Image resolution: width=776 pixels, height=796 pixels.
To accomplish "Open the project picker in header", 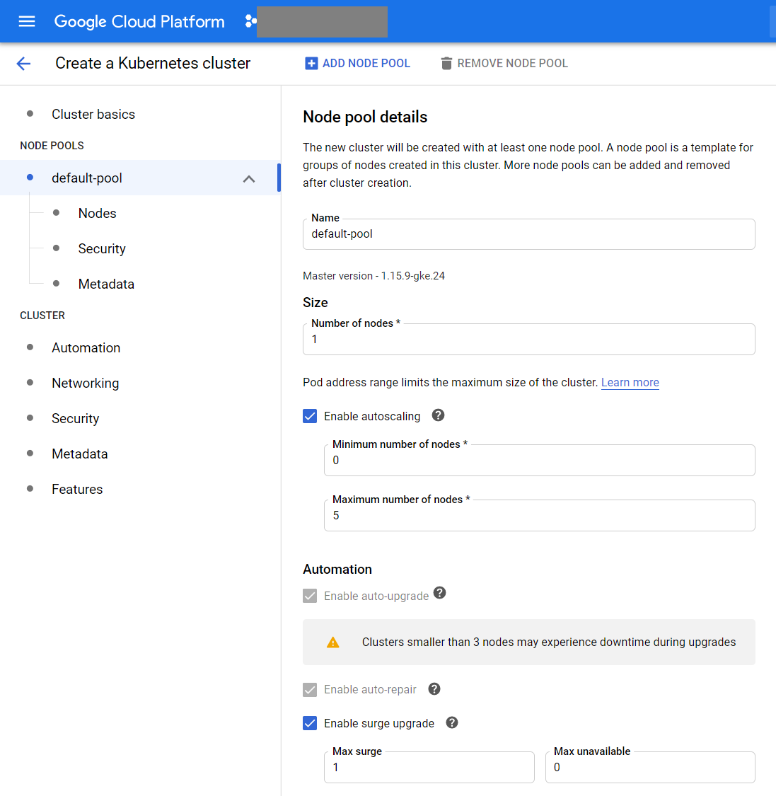I will (323, 22).
